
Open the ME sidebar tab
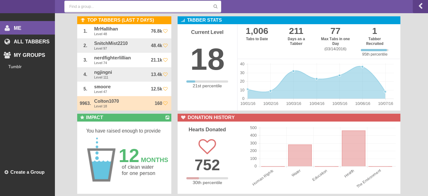27,28
